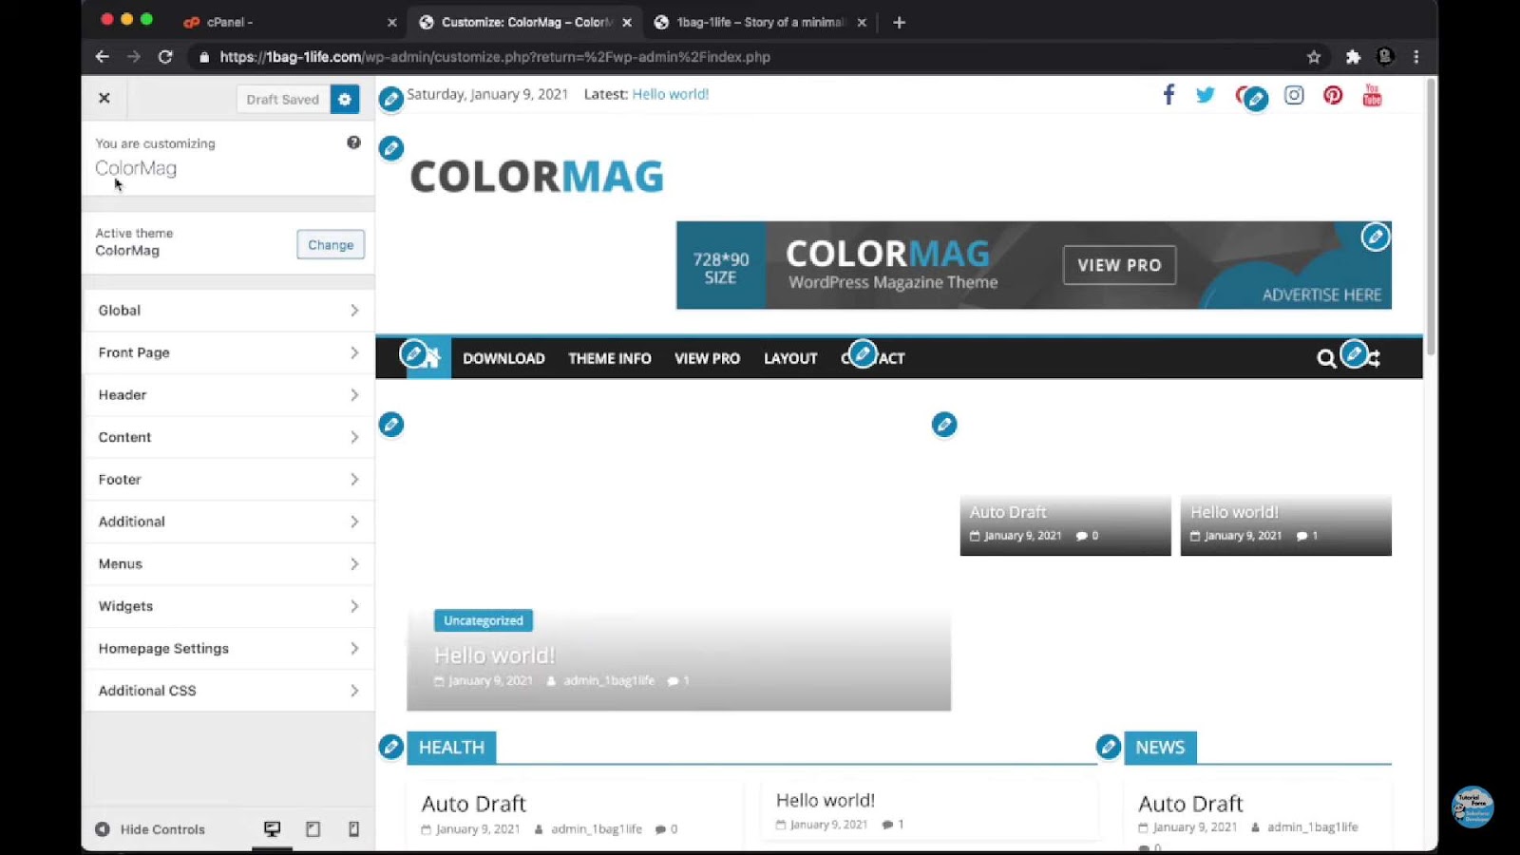
Task: Bookmark this page with star icon
Action: pos(1314,57)
